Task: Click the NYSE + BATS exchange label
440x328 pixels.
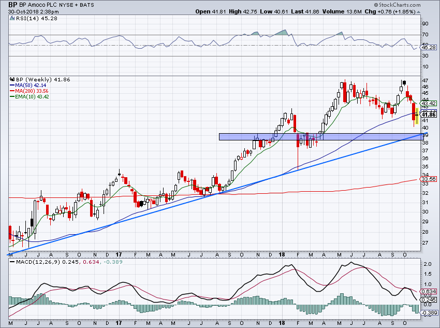Action: 76,5
